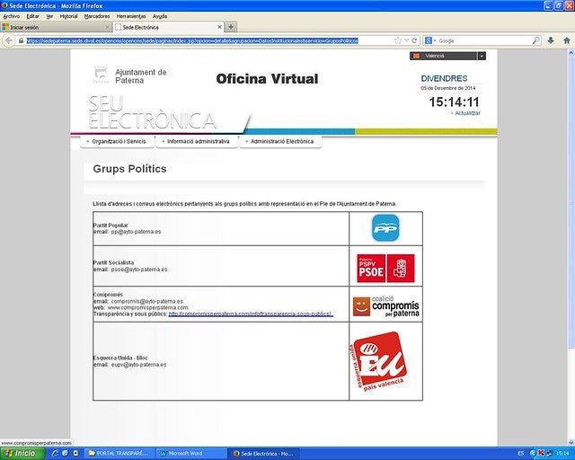This screenshot has width=575, height=460.
Task: Expand the Organització i Serveis menu
Action: pos(114,141)
